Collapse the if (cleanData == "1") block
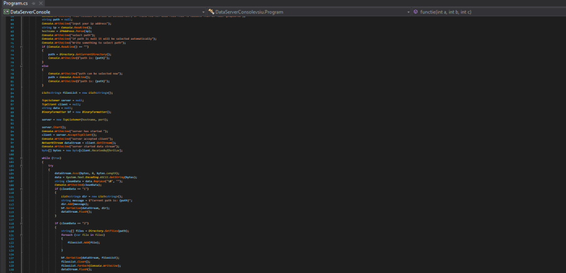The height and width of the screenshot is (273, 566). coord(21,189)
